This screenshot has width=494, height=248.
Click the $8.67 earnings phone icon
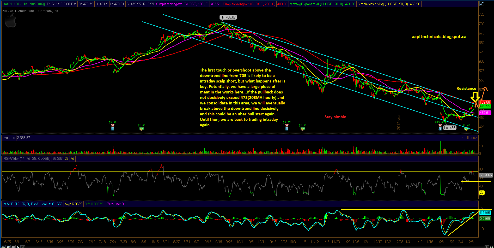pos(287,126)
